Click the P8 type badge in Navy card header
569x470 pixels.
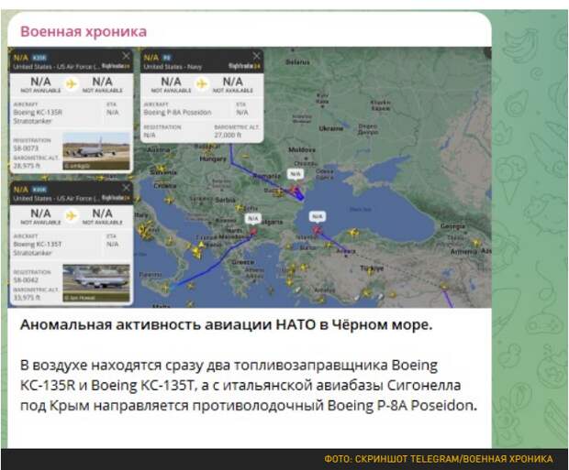point(166,58)
